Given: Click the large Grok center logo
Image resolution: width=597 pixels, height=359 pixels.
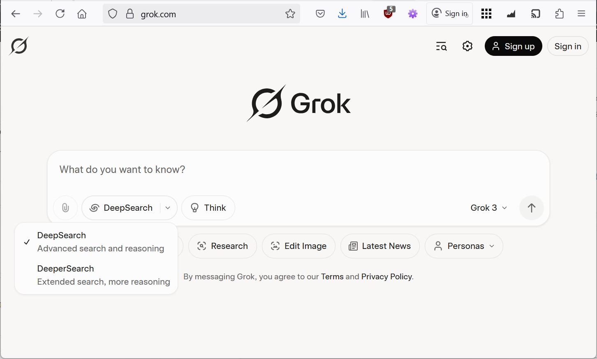Looking at the screenshot, I should (x=298, y=103).
